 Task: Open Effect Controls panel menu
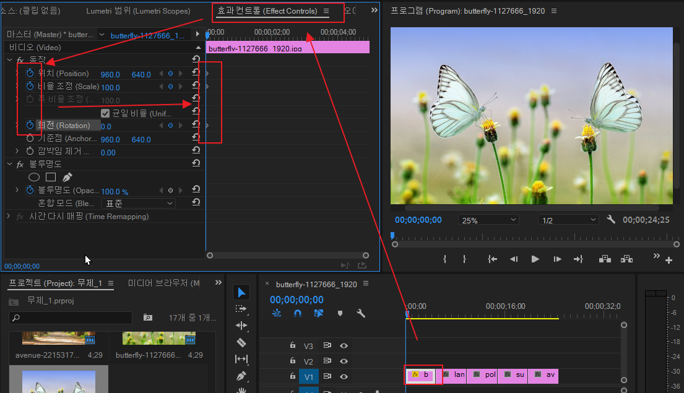[326, 11]
